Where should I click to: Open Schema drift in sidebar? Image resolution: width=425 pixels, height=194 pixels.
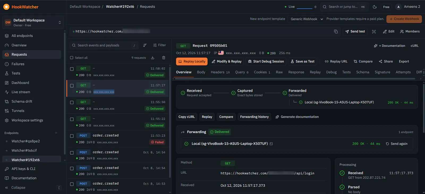32,101
